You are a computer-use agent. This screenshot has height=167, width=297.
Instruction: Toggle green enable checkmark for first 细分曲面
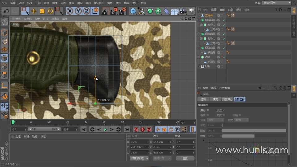pos(224,20)
